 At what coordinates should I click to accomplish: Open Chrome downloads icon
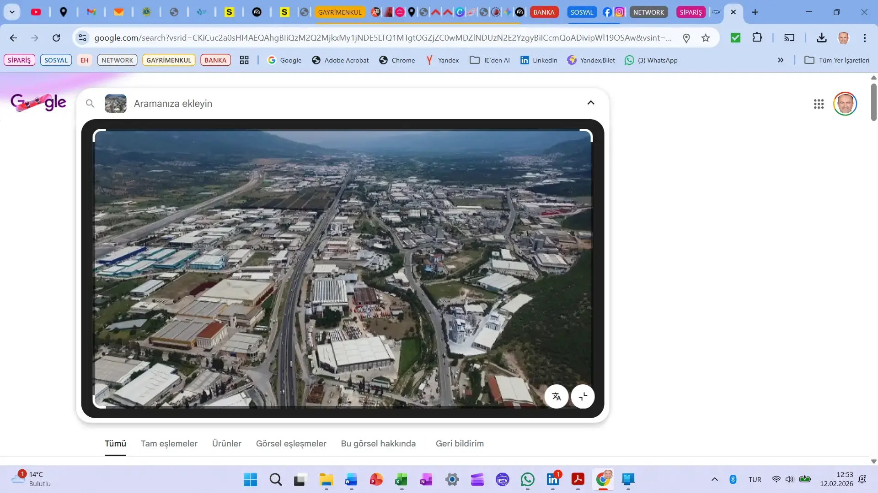pos(822,38)
